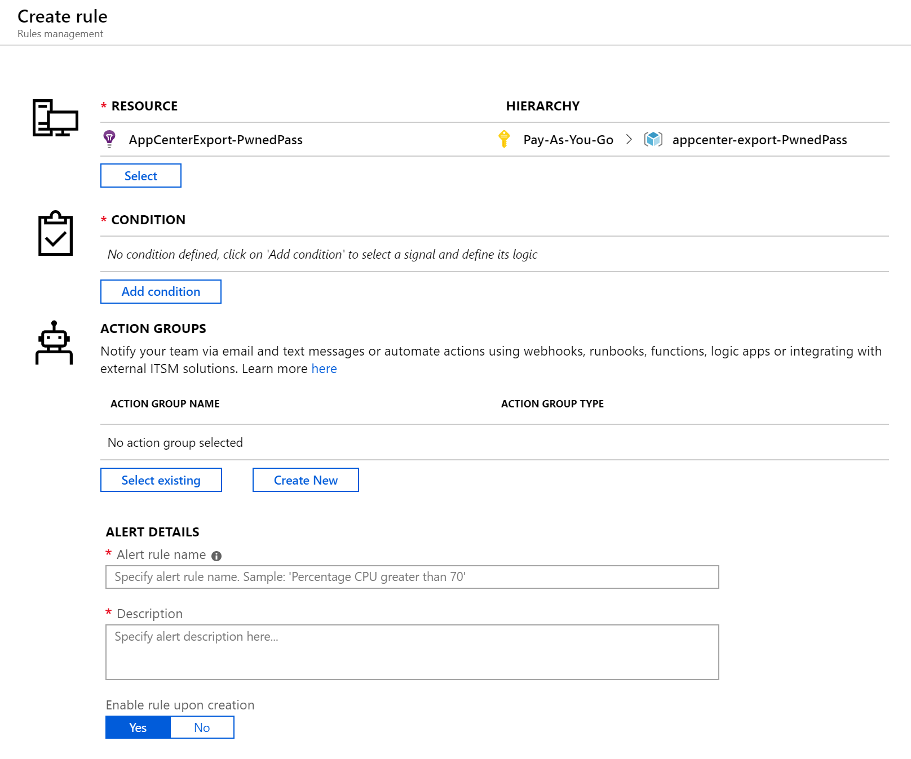
Task: Click the action groups robot icon
Action: pyautogui.click(x=54, y=343)
